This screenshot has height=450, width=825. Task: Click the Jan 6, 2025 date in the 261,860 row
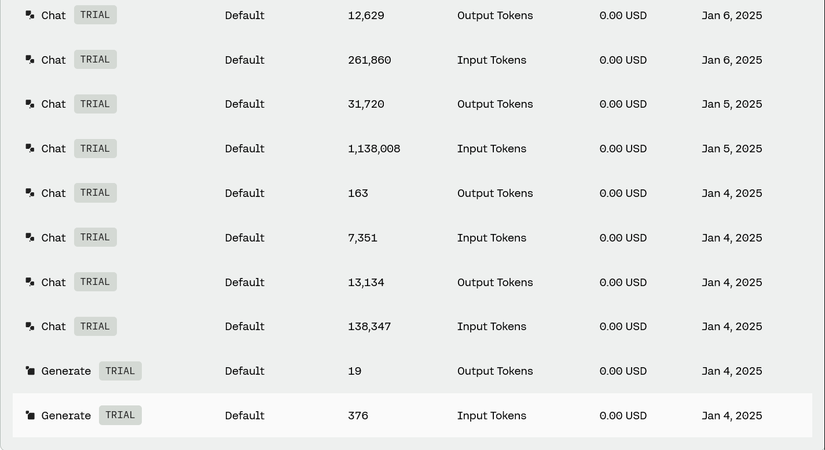(732, 60)
